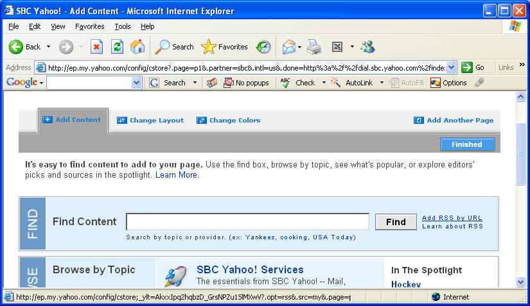Expand the AutoLink dropdown arrow

382,83
